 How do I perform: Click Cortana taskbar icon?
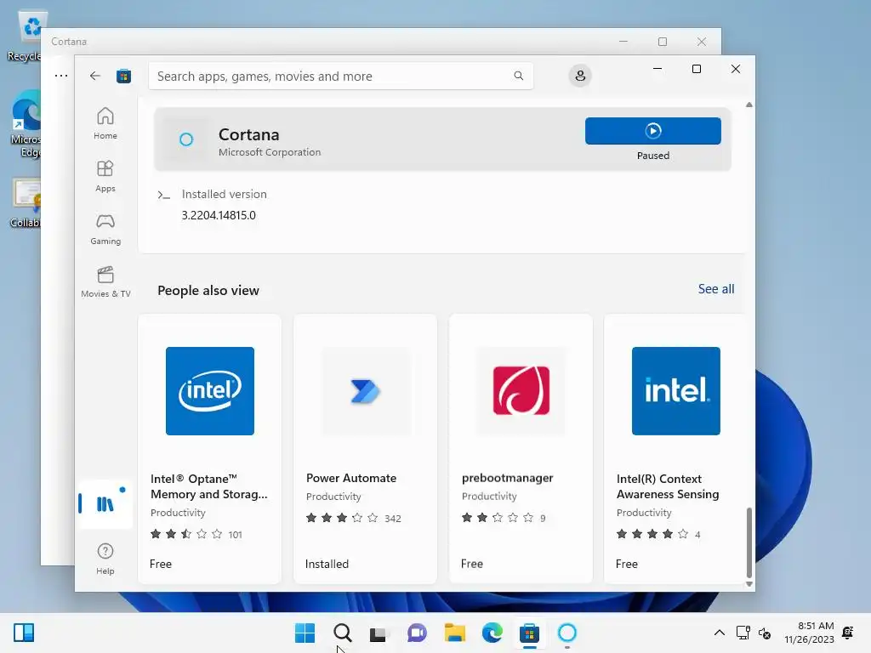click(567, 633)
